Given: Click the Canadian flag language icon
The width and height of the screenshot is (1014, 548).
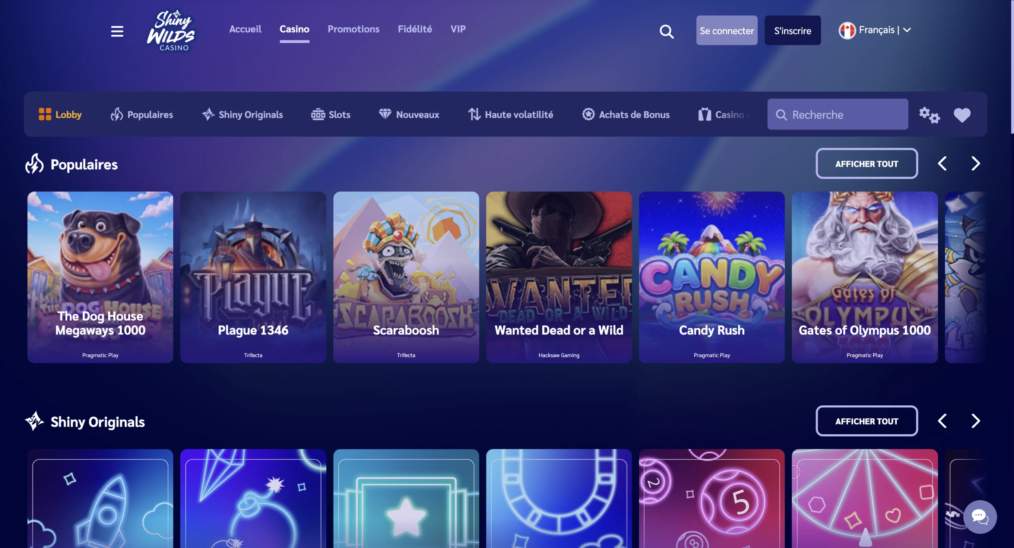Looking at the screenshot, I should coord(847,31).
